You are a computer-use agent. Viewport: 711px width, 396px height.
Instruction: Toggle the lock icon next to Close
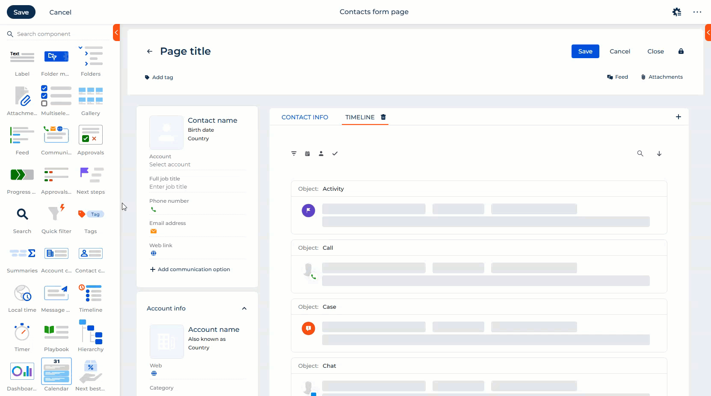pos(681,51)
